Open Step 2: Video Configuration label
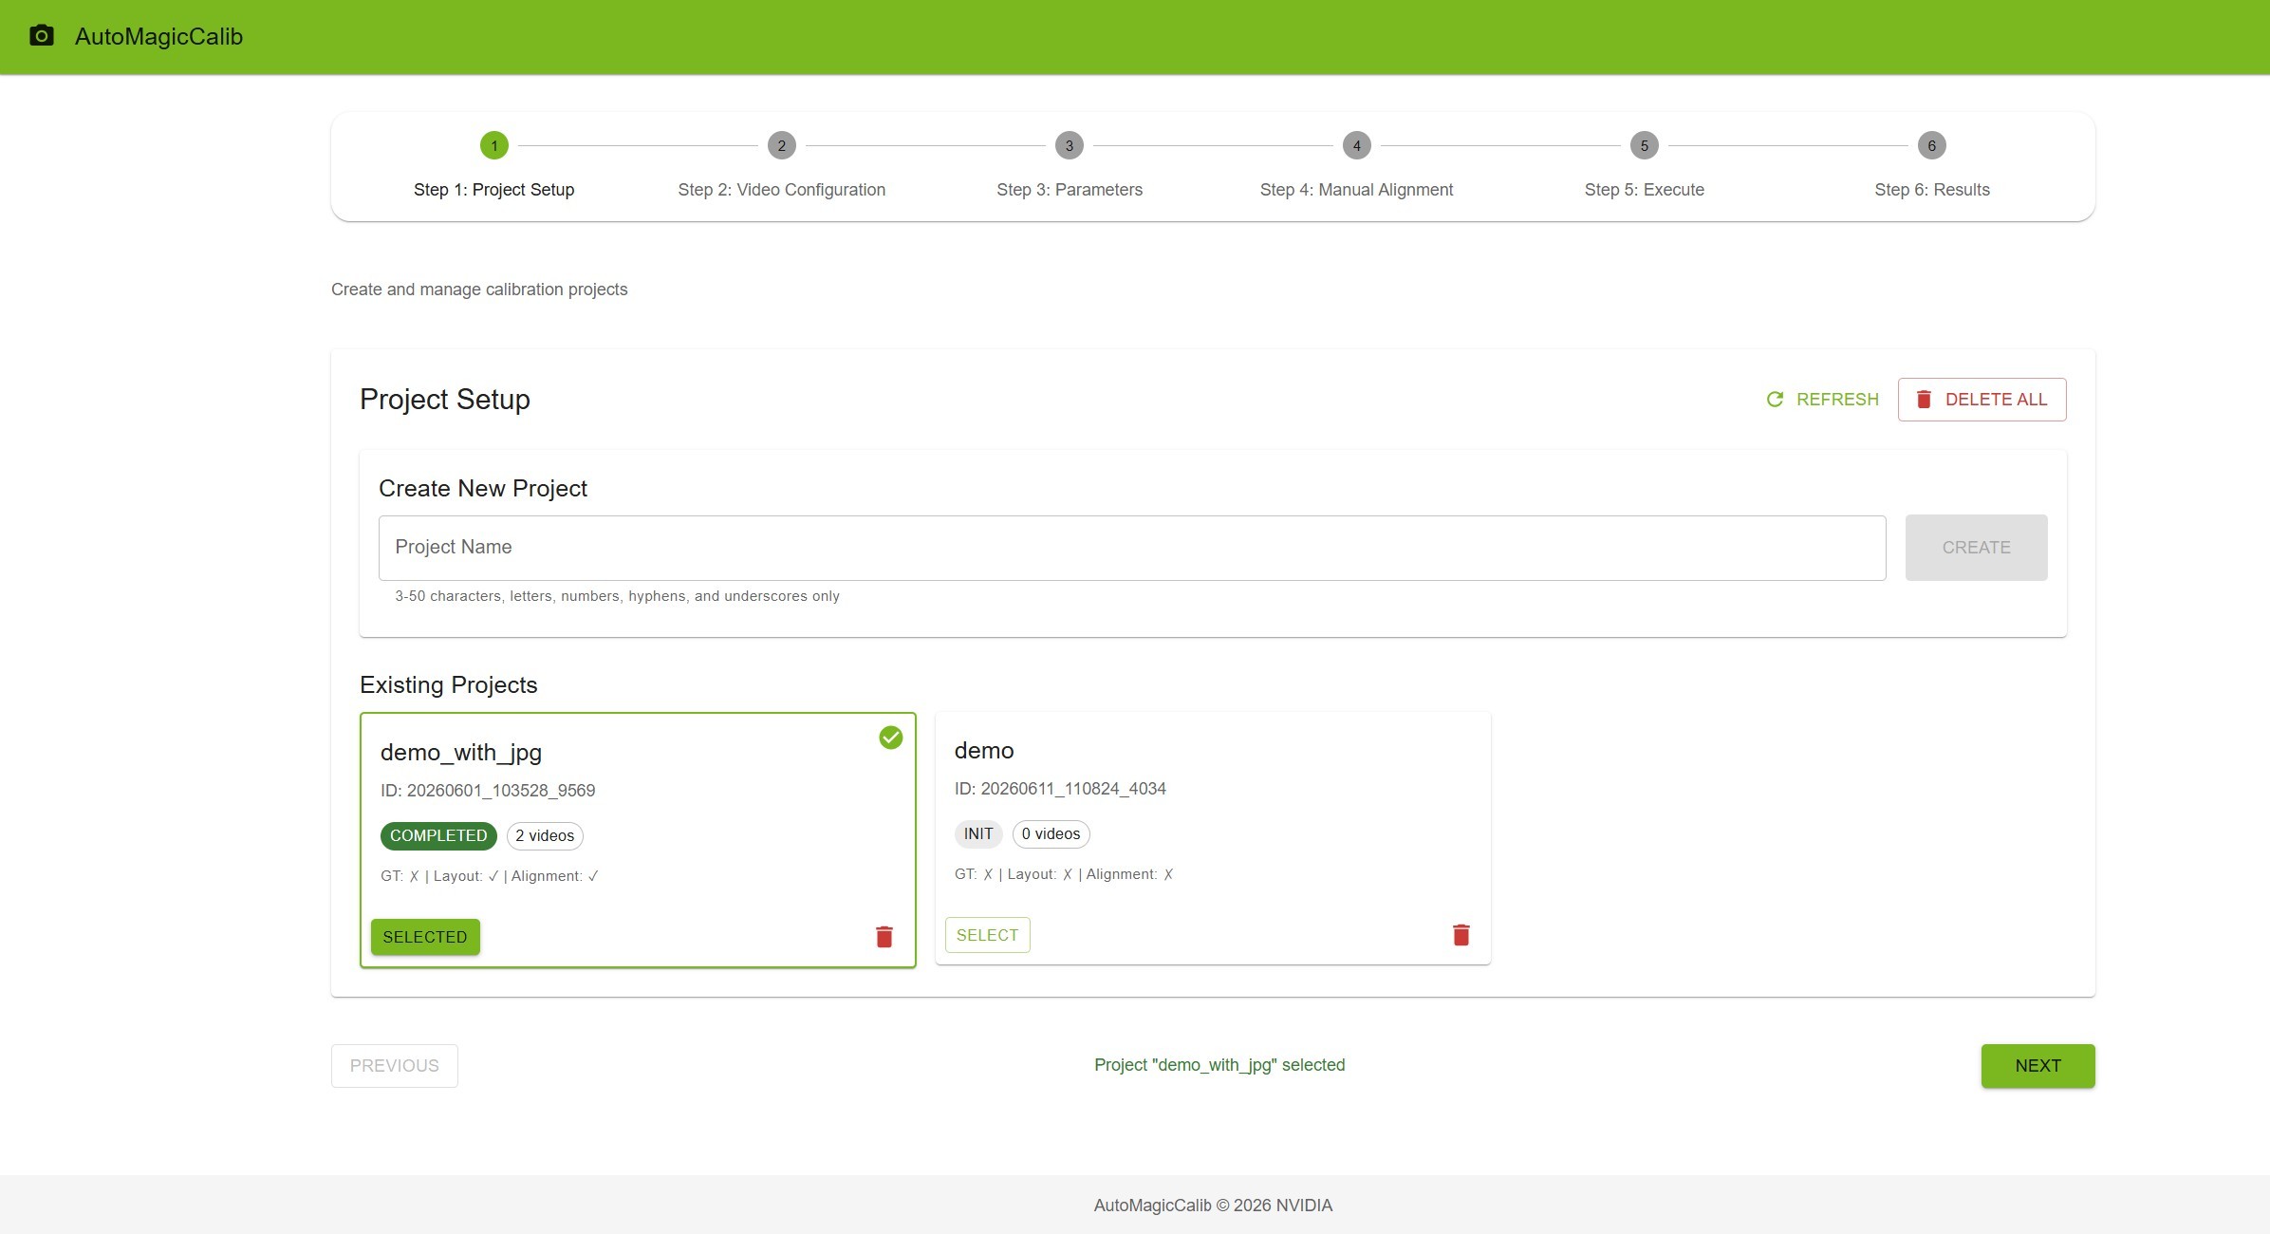 781,190
